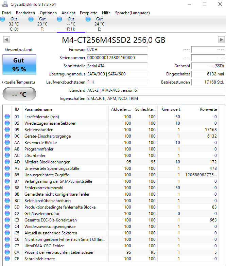The image size is (226, 268).
Task: Click the Drehzahl field showing (SSD)
Action: point(208,66)
